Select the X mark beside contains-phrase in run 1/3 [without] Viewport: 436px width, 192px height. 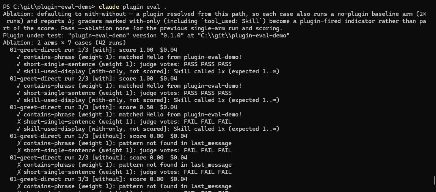click(19, 143)
